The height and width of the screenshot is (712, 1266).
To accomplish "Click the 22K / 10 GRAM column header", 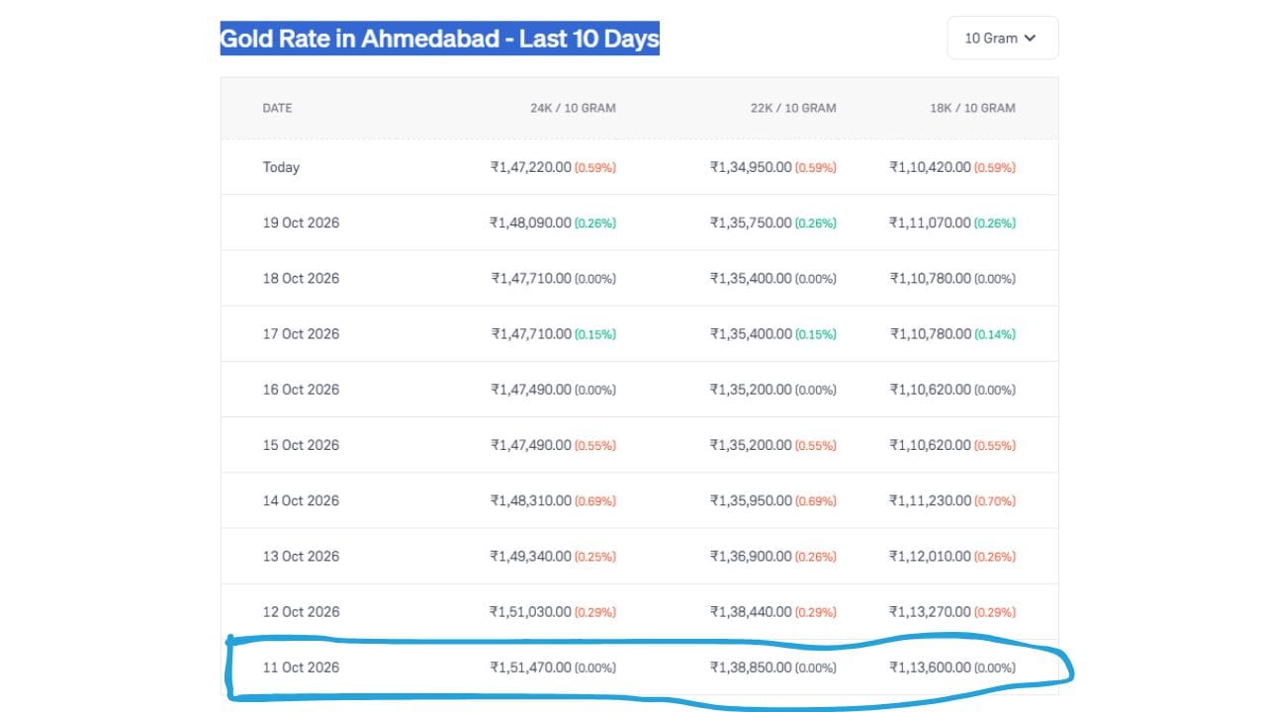I will (793, 108).
